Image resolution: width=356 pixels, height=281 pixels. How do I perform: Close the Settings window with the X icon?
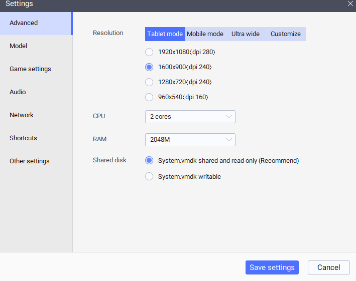pyautogui.click(x=350, y=4)
